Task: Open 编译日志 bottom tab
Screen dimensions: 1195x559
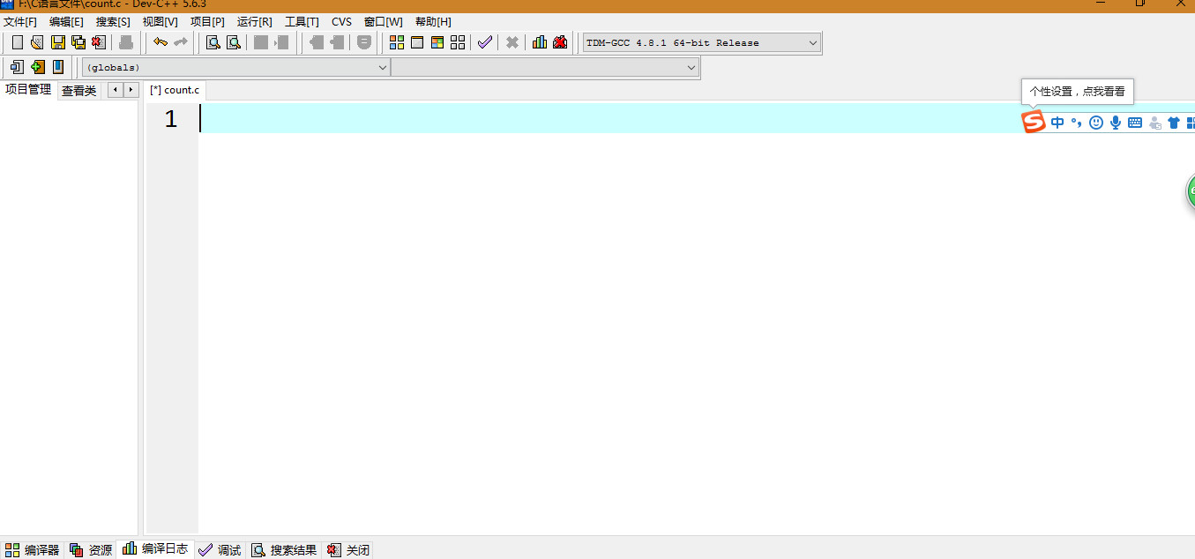Action: point(155,549)
